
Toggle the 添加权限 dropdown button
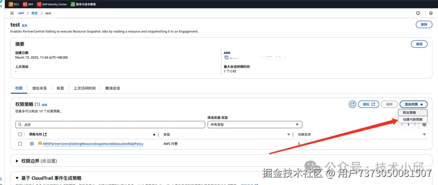[413, 104]
